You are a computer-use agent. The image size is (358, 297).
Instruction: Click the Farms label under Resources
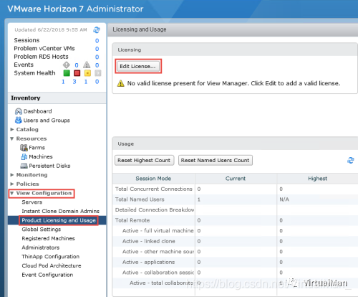(x=37, y=148)
